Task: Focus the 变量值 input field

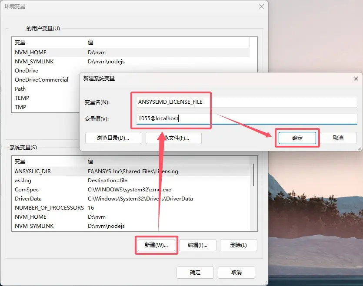Action: point(246,118)
